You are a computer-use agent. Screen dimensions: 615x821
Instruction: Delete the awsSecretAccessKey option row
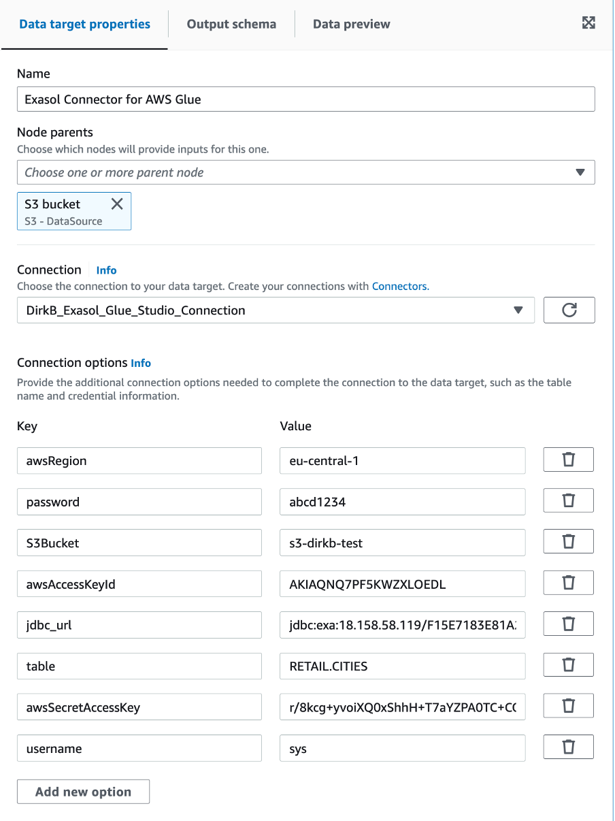pos(569,707)
